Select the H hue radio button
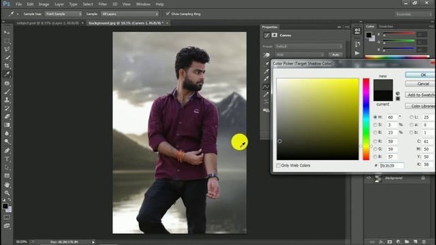Image resolution: width=436 pixels, height=245 pixels. 375,117
